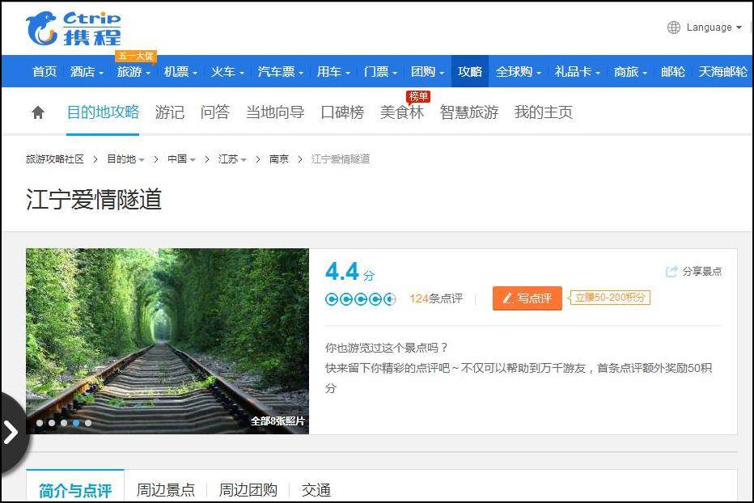This screenshot has height=503, width=754.
Task: Click the tunnel railway photo
Action: tap(167, 341)
